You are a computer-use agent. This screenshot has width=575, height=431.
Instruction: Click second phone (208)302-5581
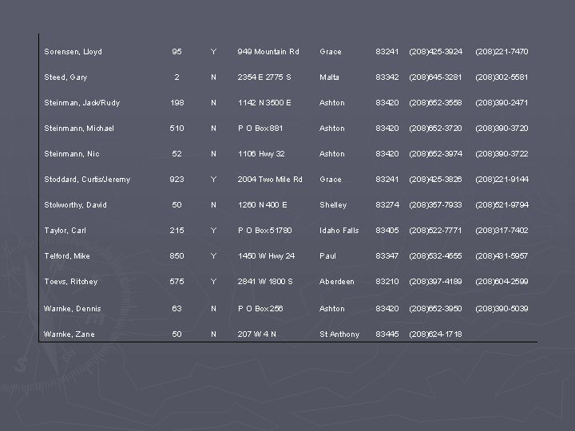(502, 77)
